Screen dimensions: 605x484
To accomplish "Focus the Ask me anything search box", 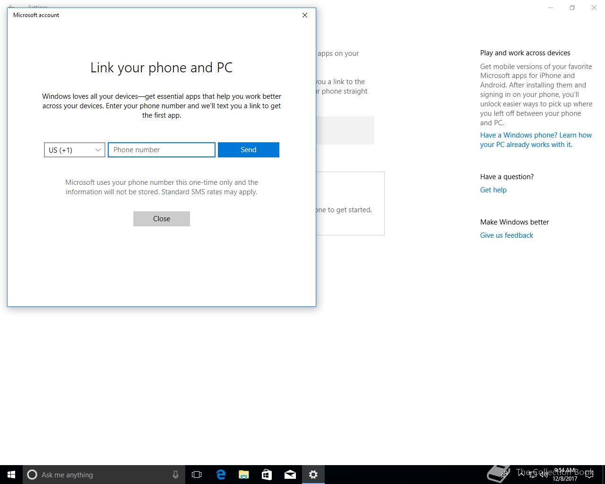I will 104,475.
